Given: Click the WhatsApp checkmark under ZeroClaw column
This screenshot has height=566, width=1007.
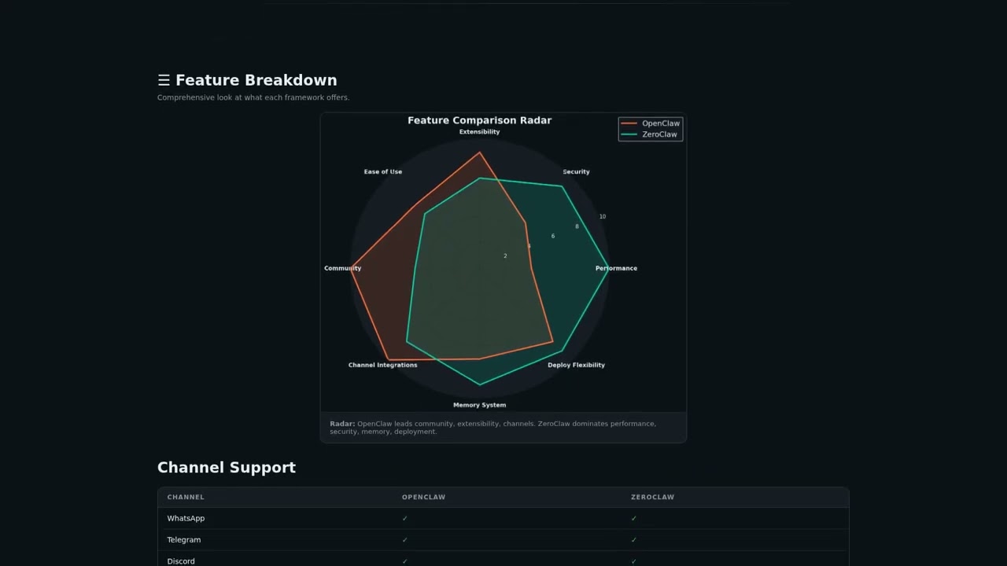Looking at the screenshot, I should tap(634, 519).
